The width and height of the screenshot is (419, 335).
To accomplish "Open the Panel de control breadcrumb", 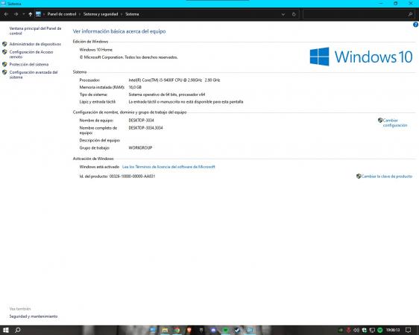I will [62, 14].
